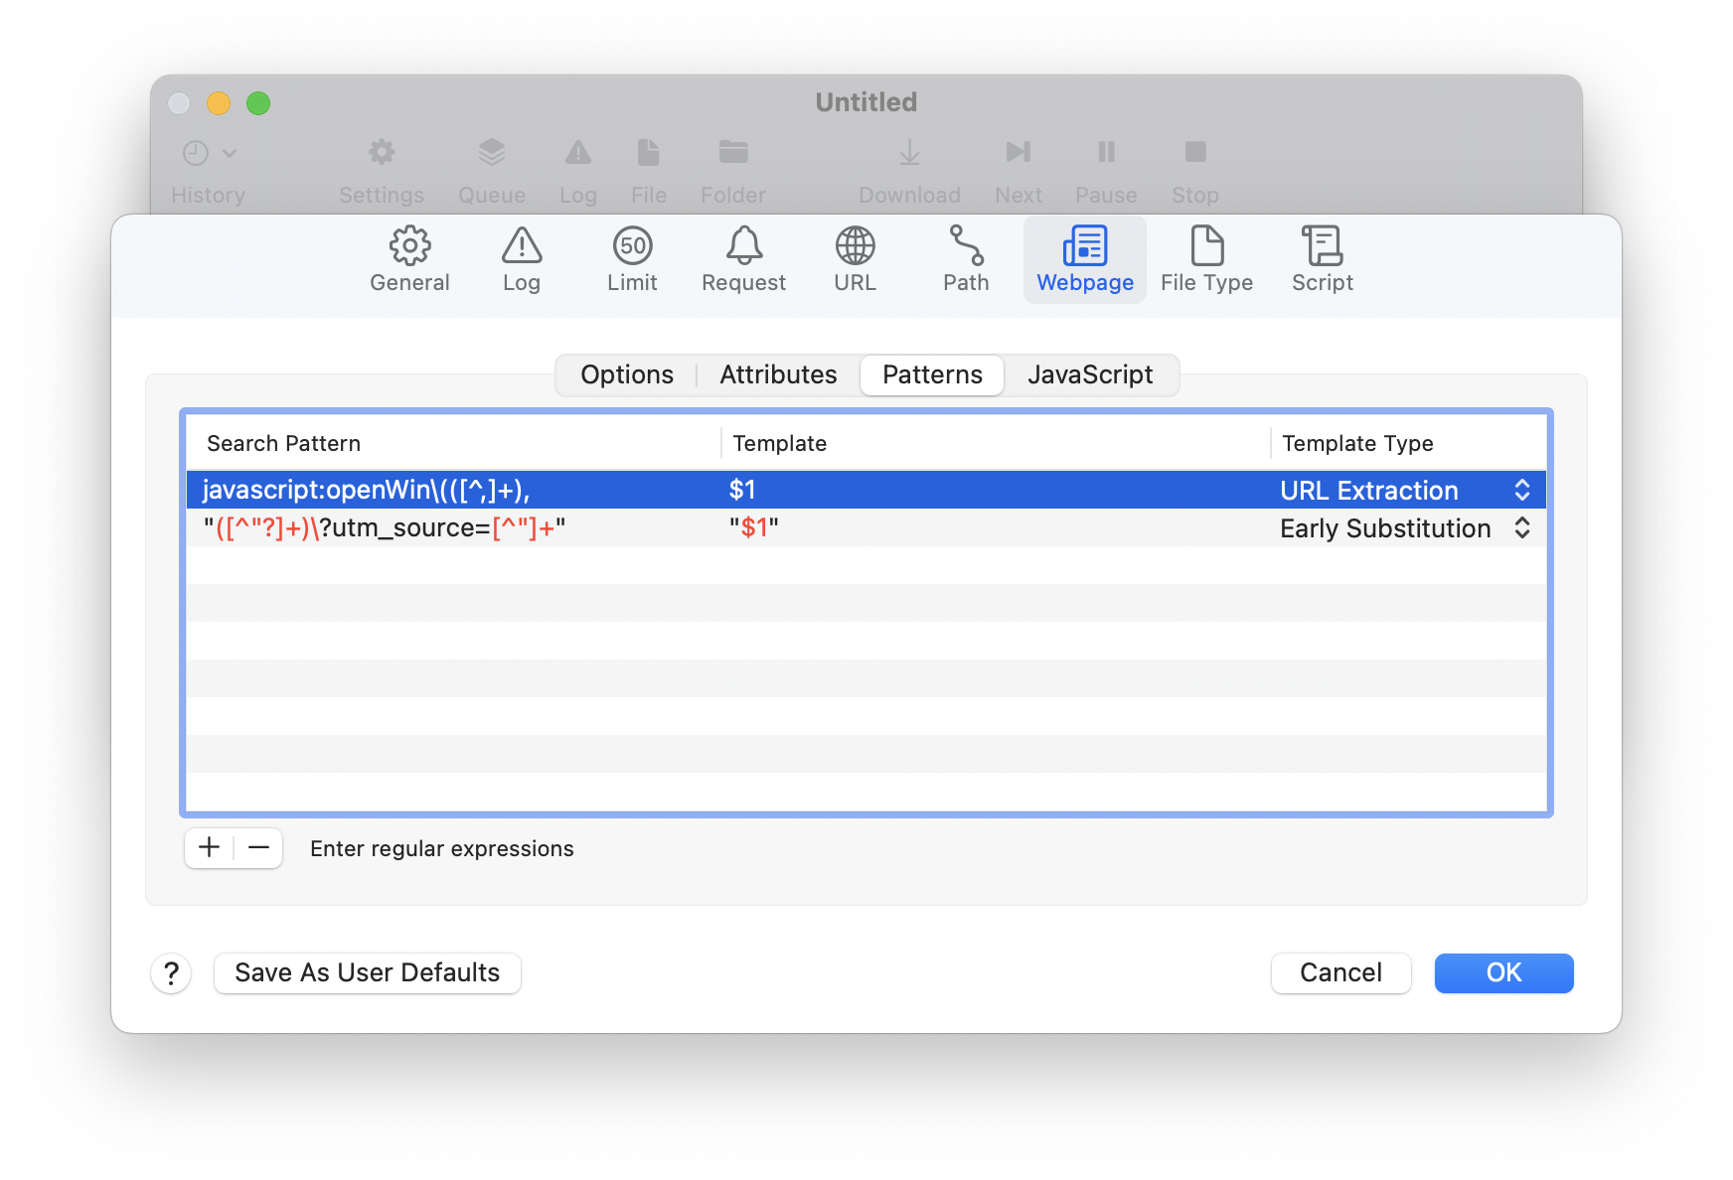Open URL Extraction template type dropdown
This screenshot has width=1733, height=1180.
click(1520, 490)
